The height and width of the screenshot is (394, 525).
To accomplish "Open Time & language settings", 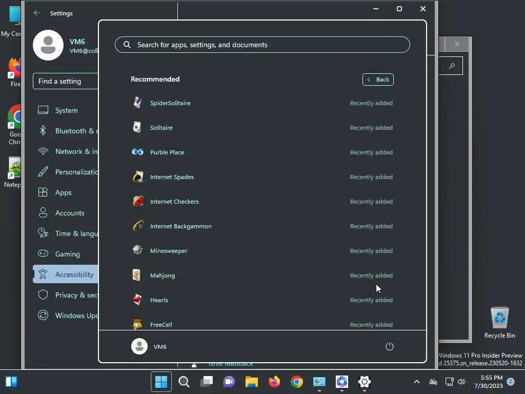I will click(66, 233).
